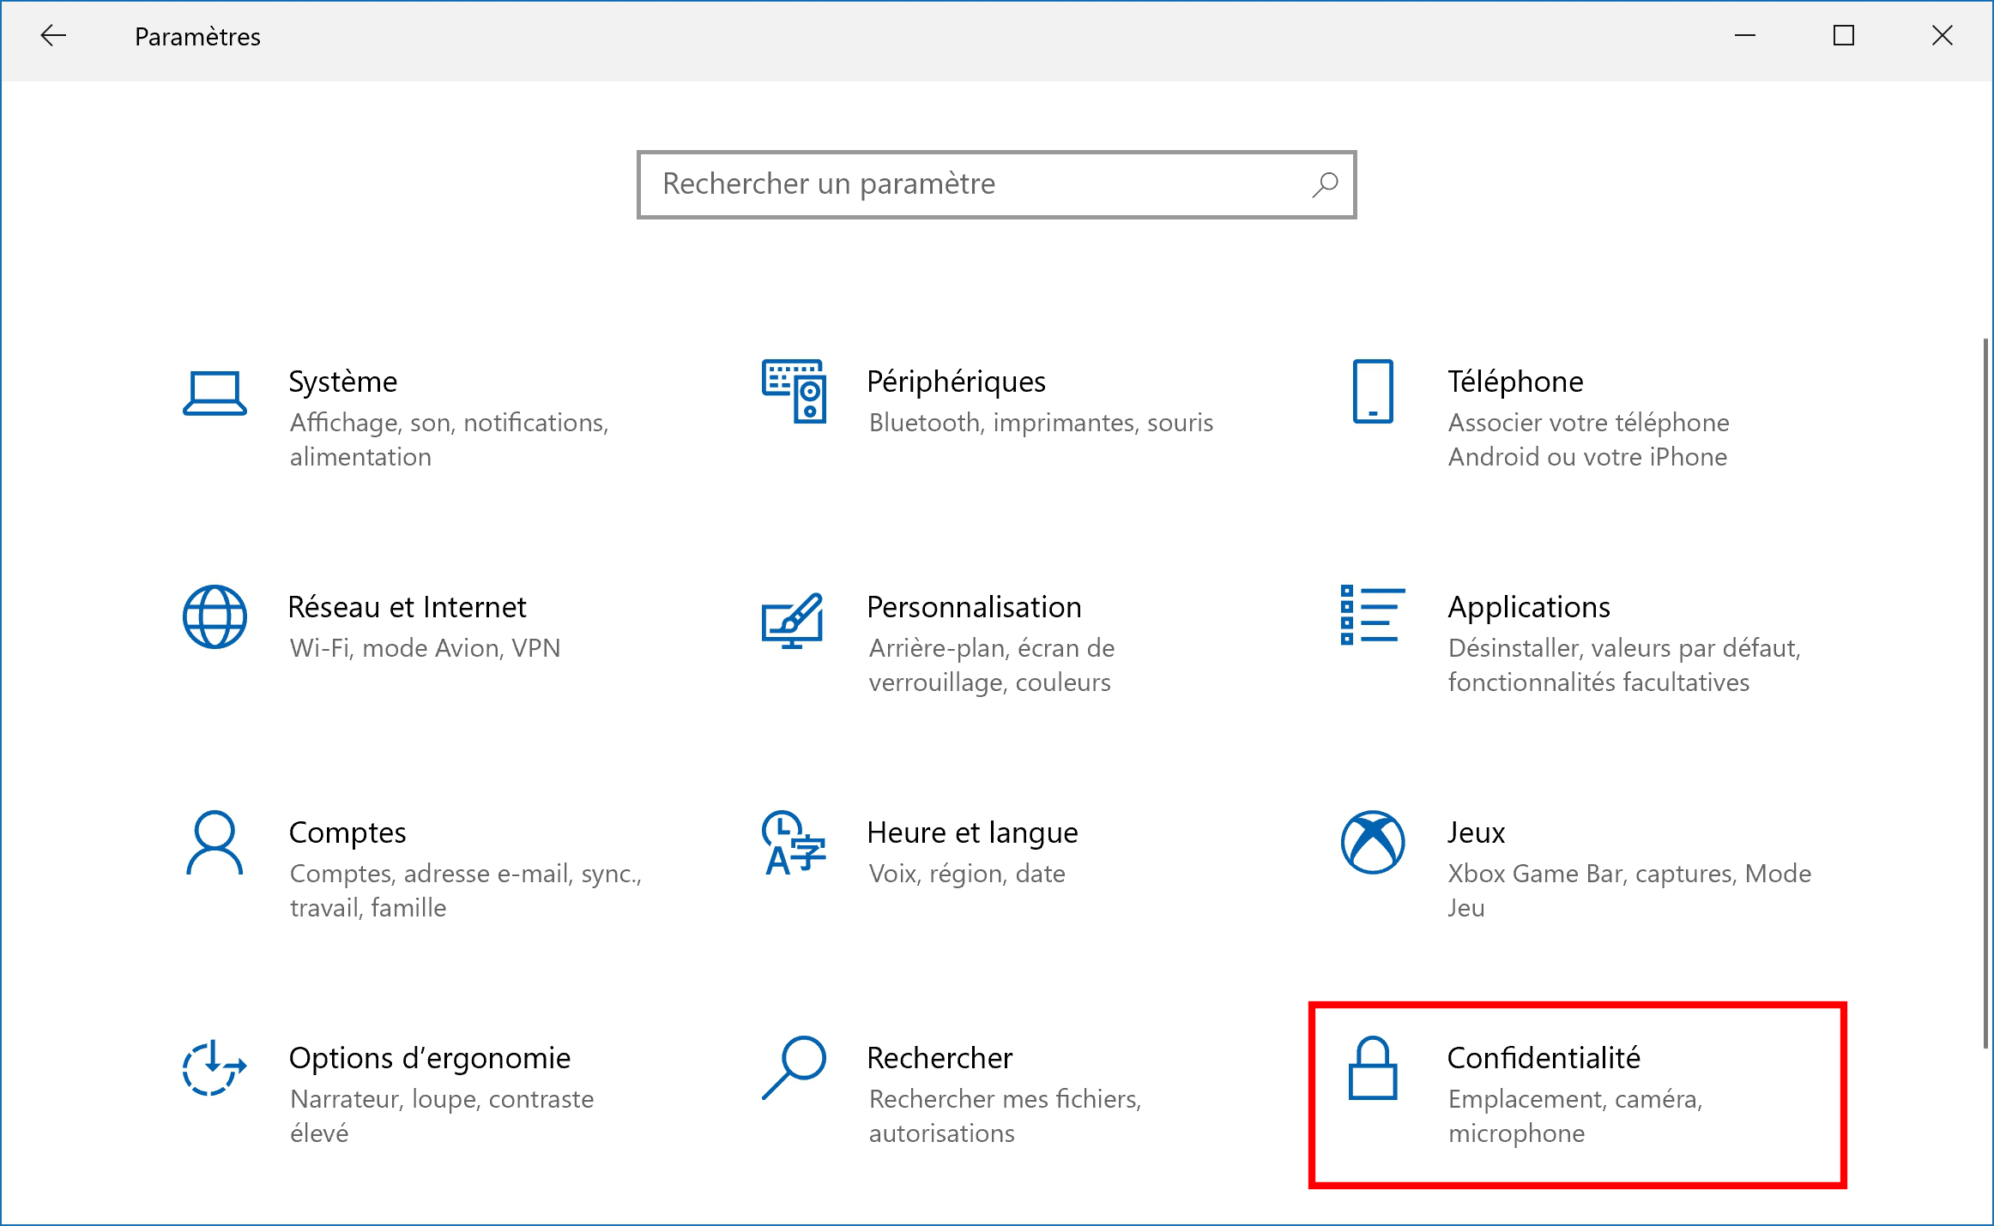Open the Jeux heading

point(1476,832)
